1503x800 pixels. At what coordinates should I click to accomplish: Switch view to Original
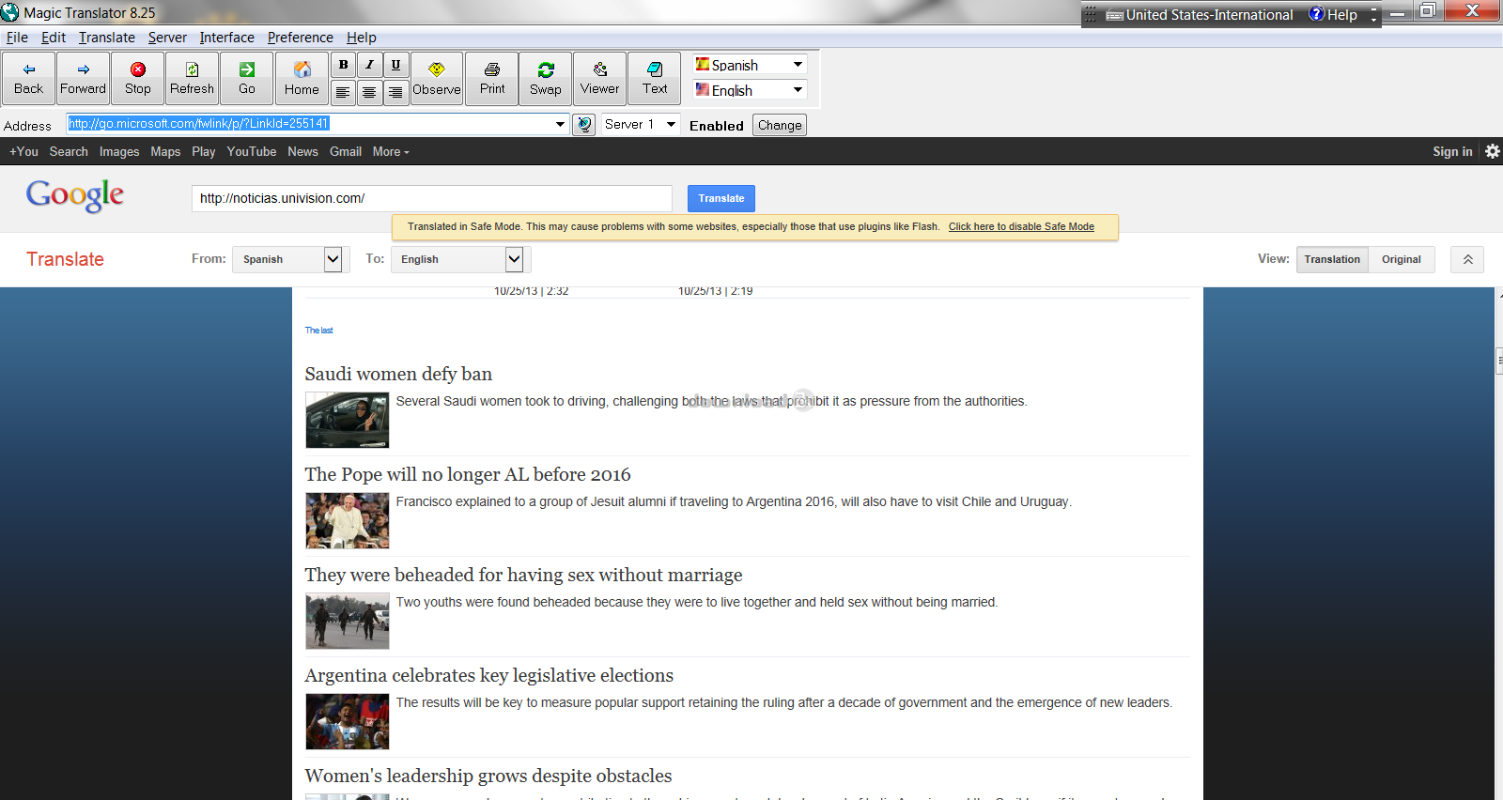[1401, 259]
